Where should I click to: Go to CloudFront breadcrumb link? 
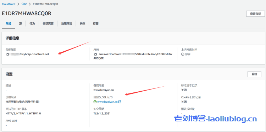(x=9, y=4)
